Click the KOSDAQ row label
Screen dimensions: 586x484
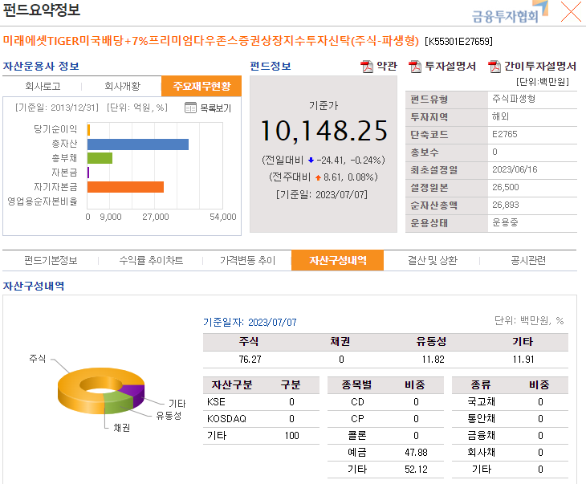point(226,419)
